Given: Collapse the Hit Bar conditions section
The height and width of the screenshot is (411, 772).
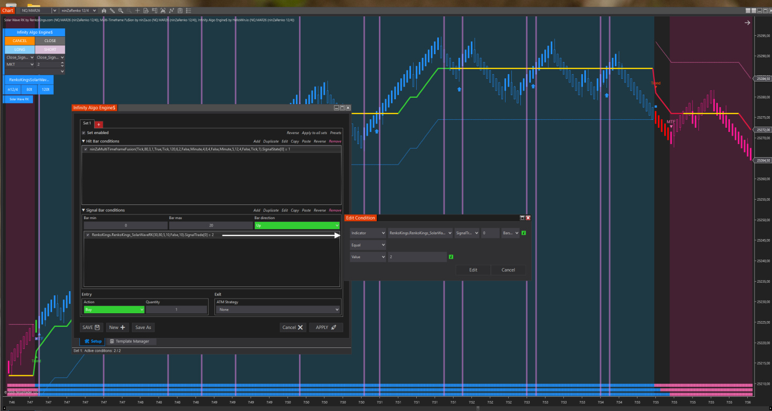Looking at the screenshot, I should tap(83, 141).
